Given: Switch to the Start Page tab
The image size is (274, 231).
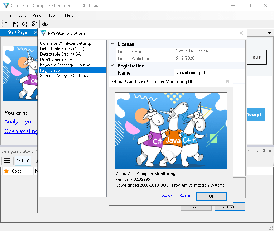Looking at the screenshot, I should click(17, 32).
